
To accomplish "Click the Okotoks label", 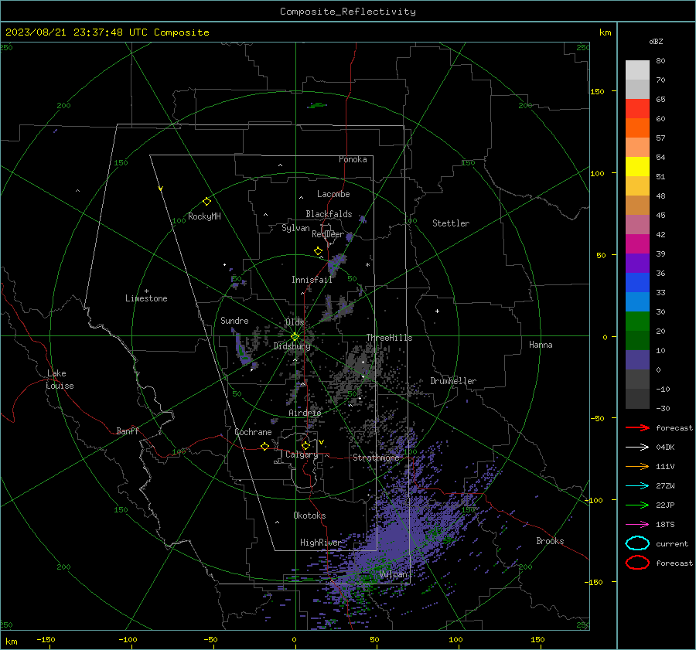I will 309,516.
